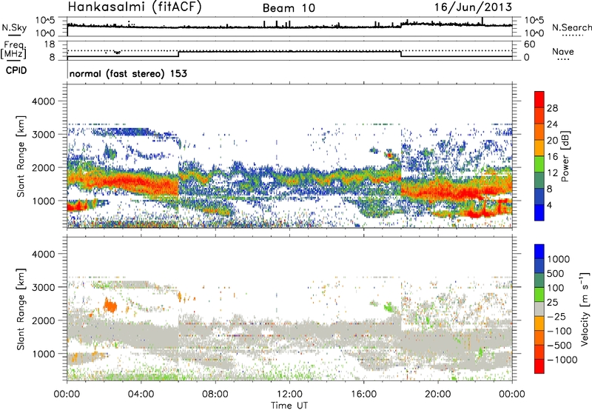Pick the gray −25 to 25 velocity swatch
Viewport: 592px width, 410px height.
tap(539, 309)
